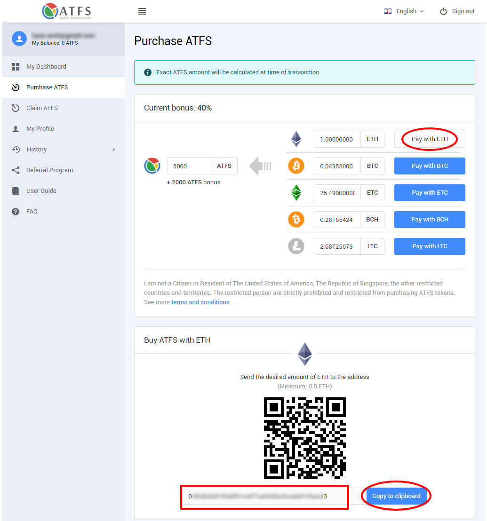
Task: Click the Litecoin gray coin icon
Action: 296,246
